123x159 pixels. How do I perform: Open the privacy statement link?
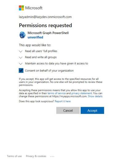[81, 93]
